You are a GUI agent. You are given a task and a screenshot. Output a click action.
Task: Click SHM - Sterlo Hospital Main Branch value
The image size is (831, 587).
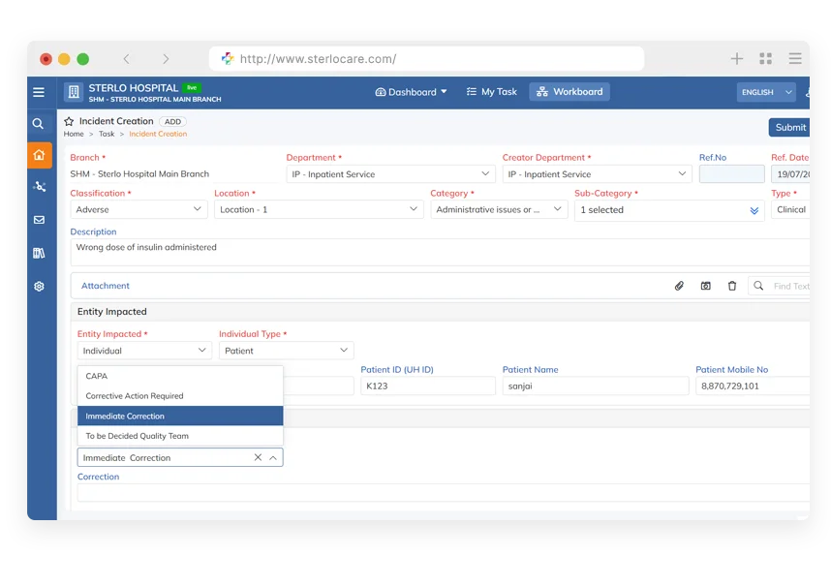[139, 174]
